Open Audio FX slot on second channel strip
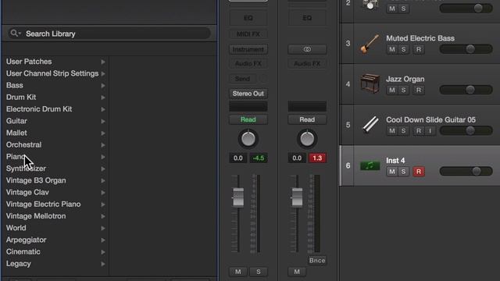 click(x=307, y=64)
